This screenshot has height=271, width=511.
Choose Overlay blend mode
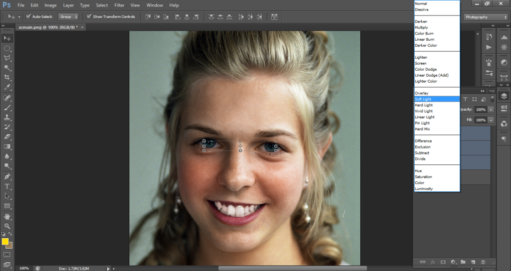[437, 93]
